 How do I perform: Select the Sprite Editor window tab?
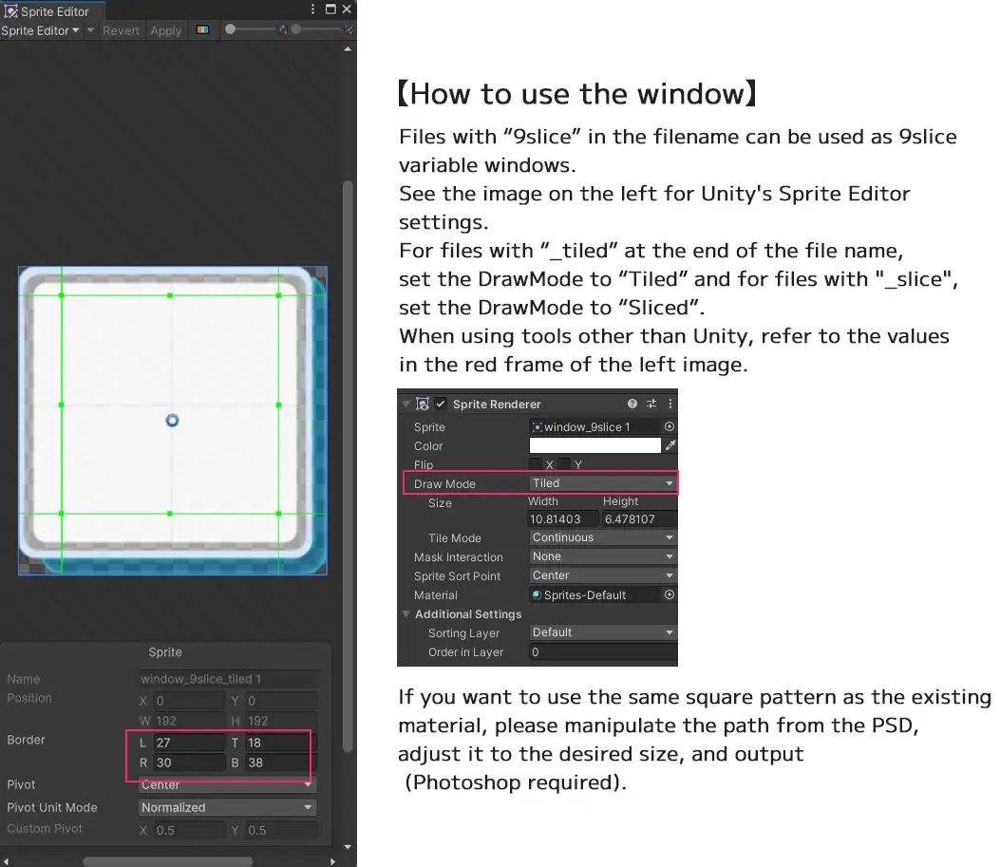(x=47, y=11)
